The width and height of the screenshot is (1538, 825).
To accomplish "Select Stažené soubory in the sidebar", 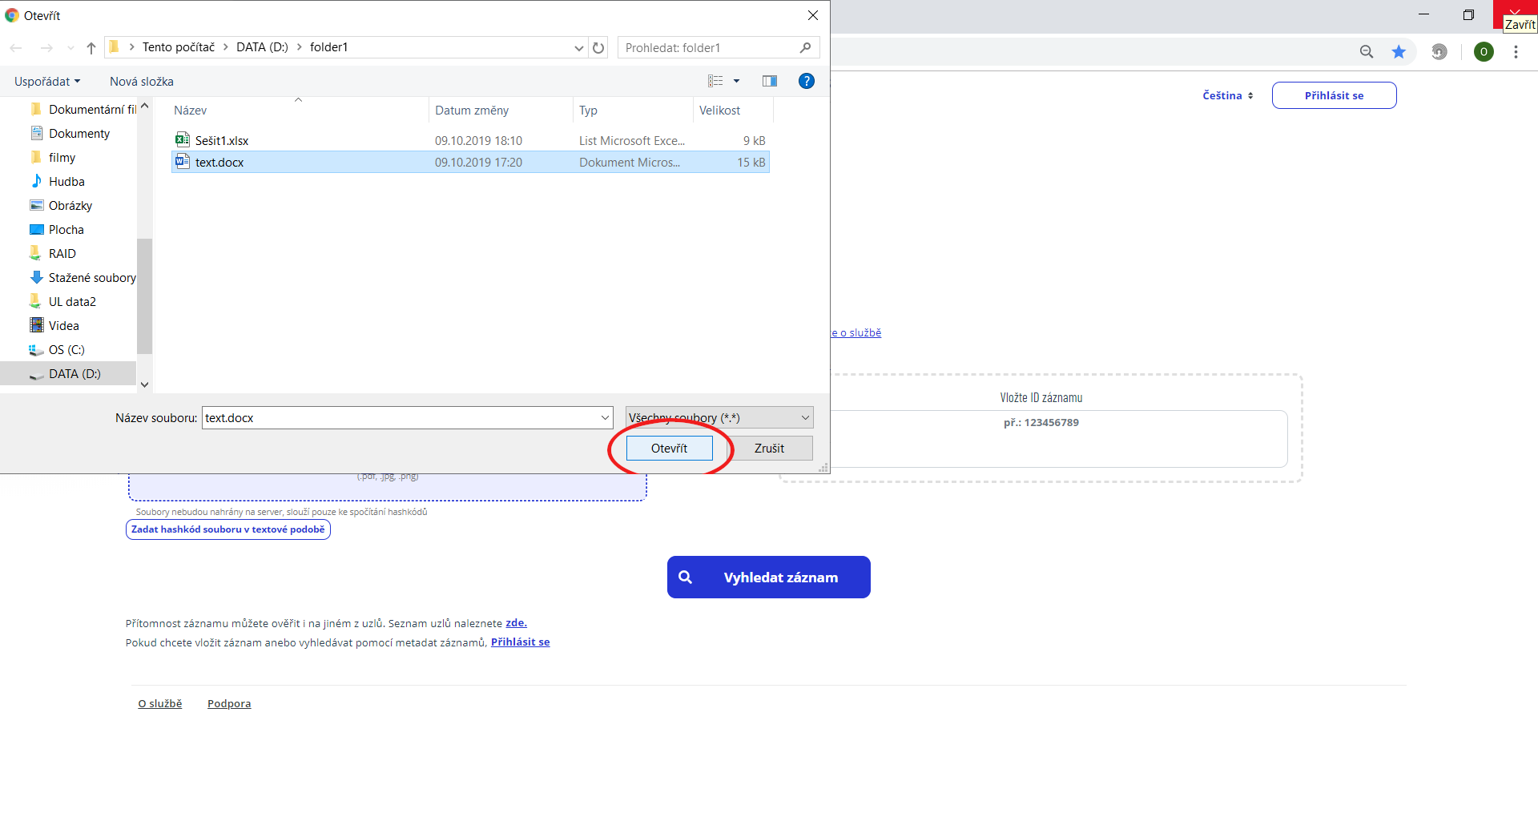I will tap(91, 278).
